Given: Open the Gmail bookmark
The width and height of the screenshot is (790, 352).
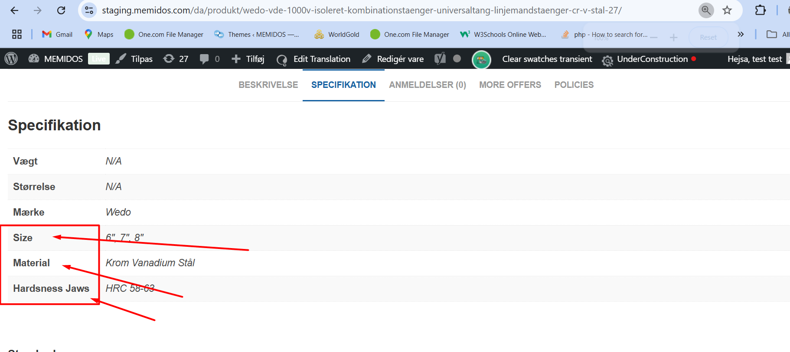Looking at the screenshot, I should point(57,34).
